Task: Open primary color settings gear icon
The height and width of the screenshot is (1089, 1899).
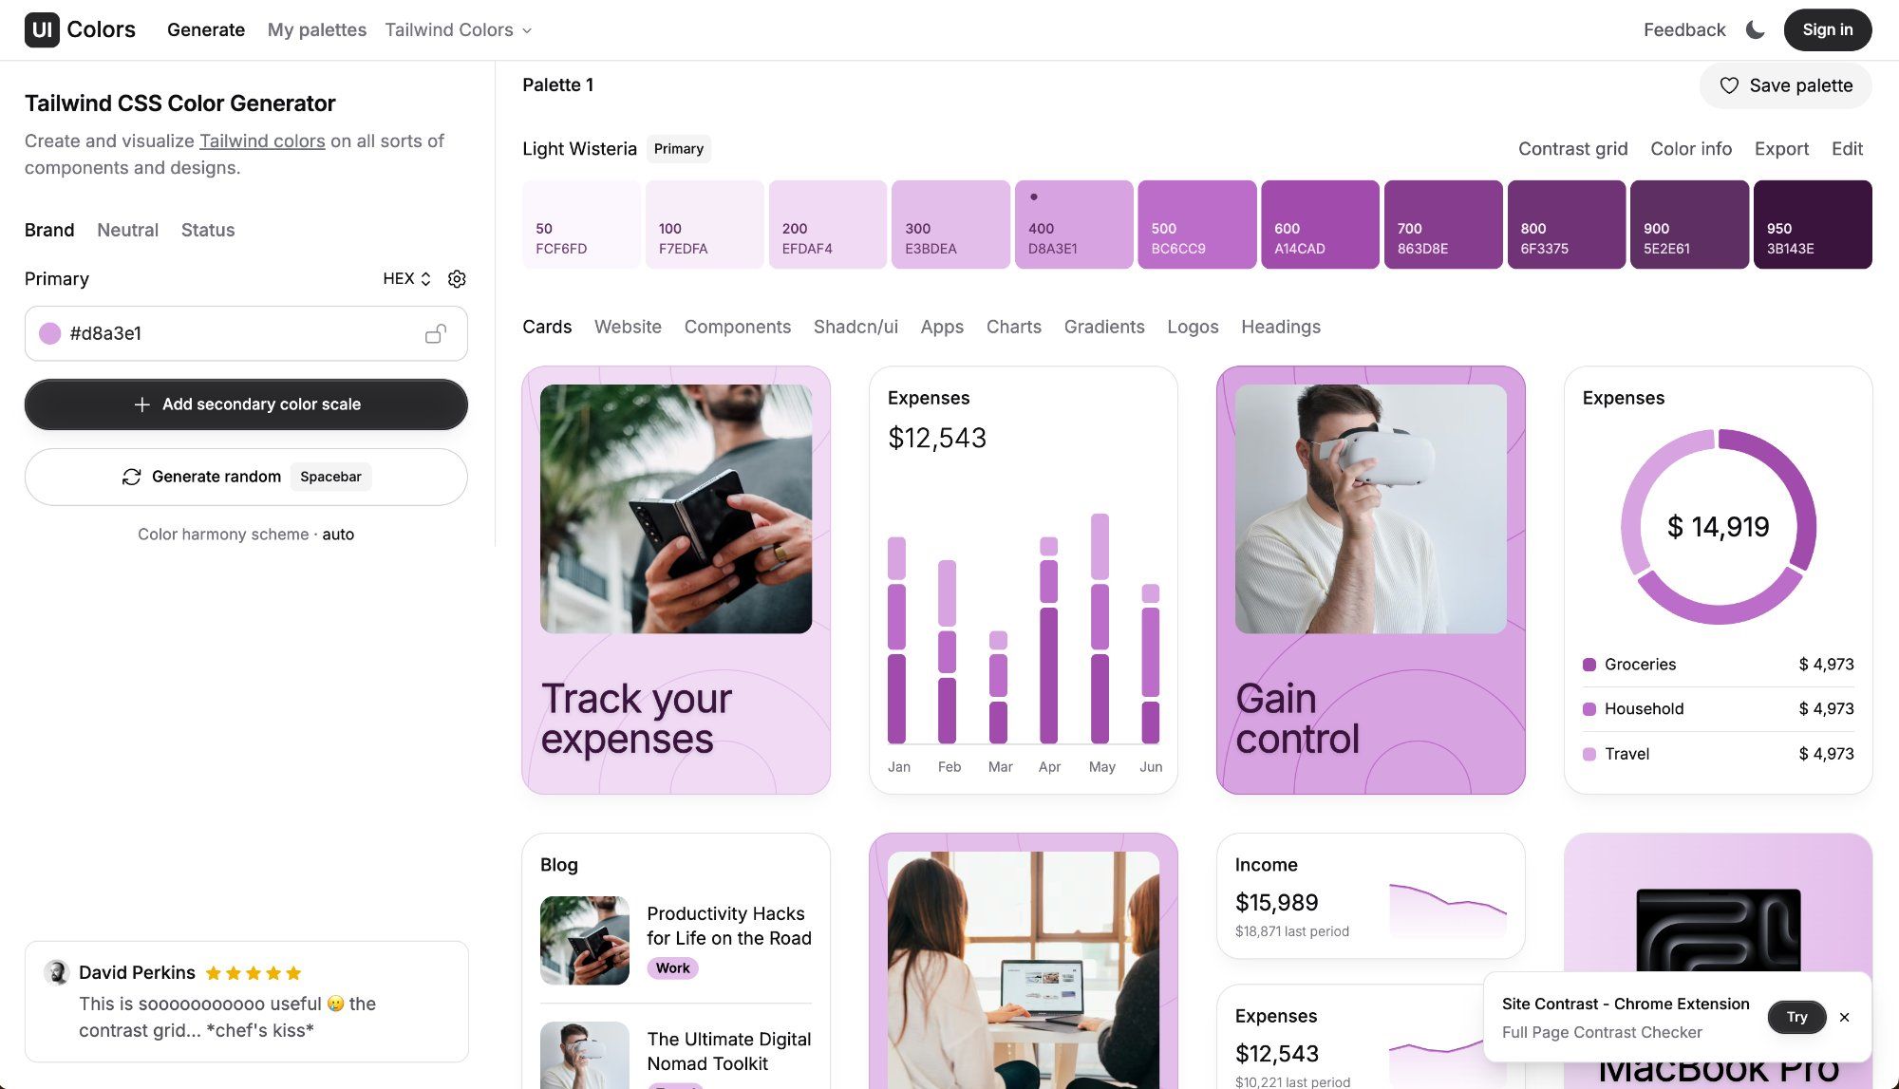Action: [457, 279]
